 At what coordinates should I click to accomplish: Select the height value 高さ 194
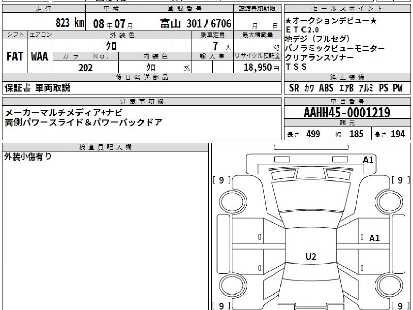click(x=390, y=134)
